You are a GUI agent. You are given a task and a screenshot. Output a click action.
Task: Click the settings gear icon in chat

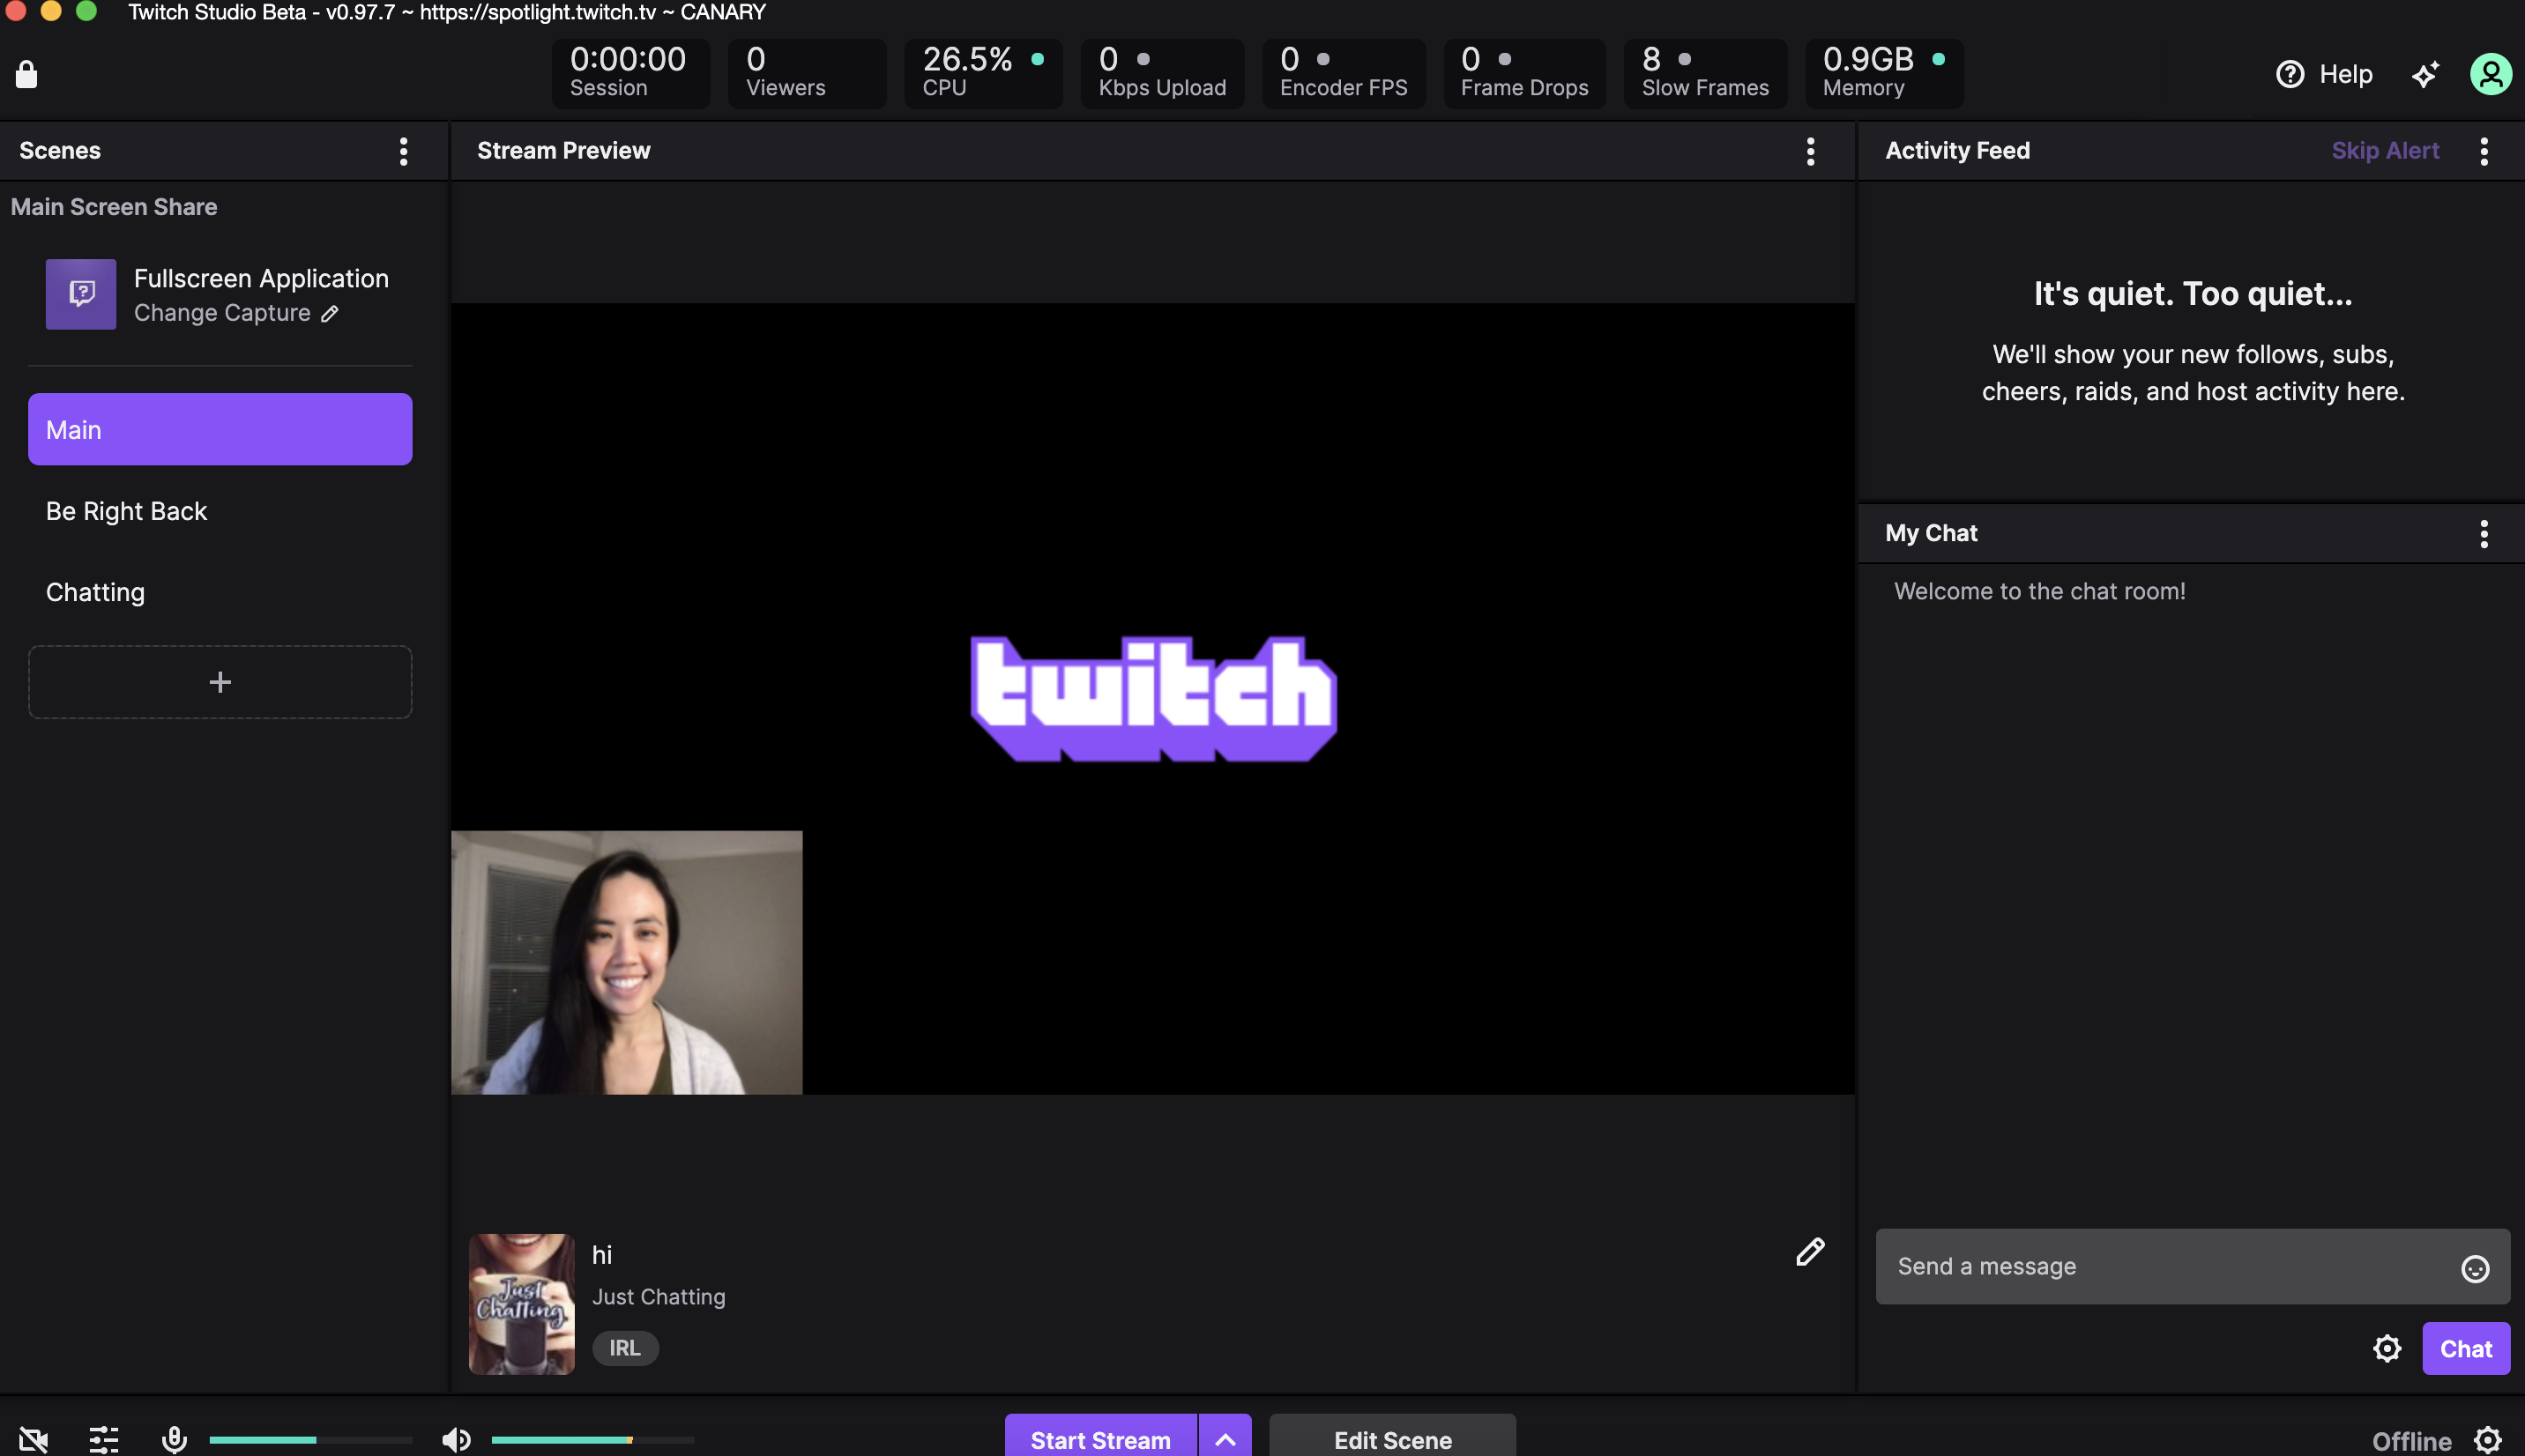tap(2388, 1348)
